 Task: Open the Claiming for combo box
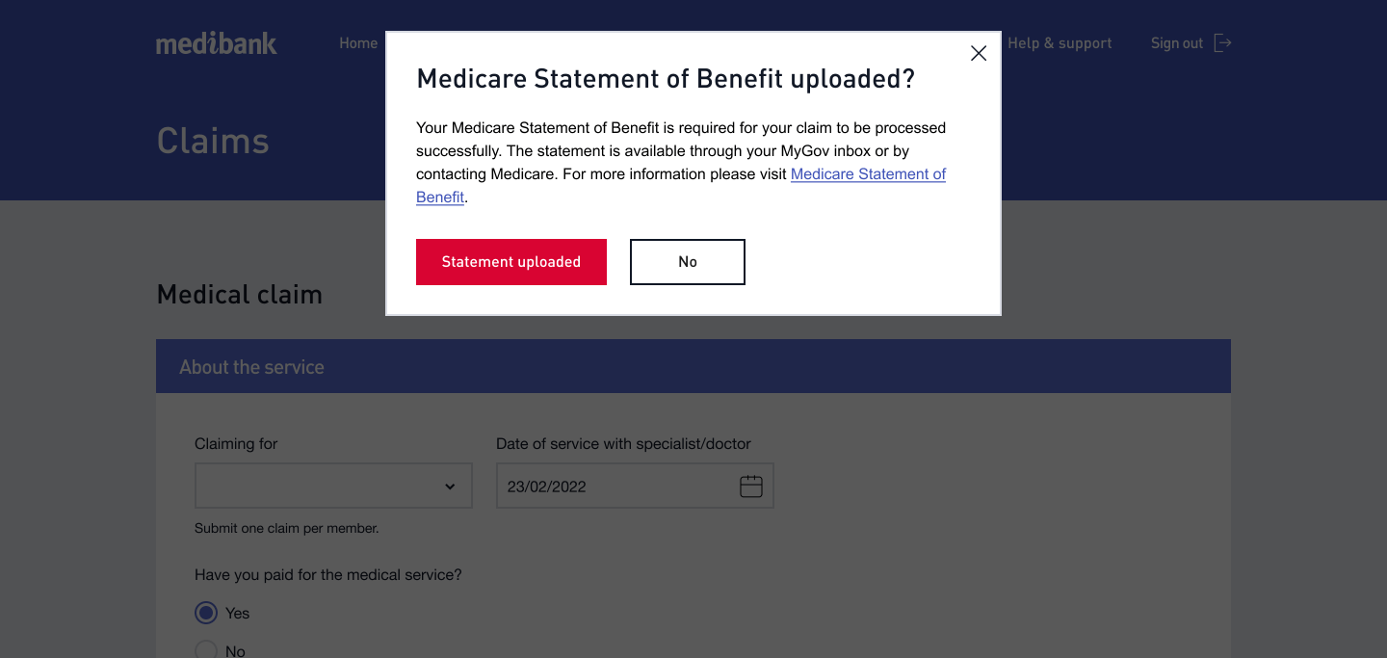pos(333,486)
